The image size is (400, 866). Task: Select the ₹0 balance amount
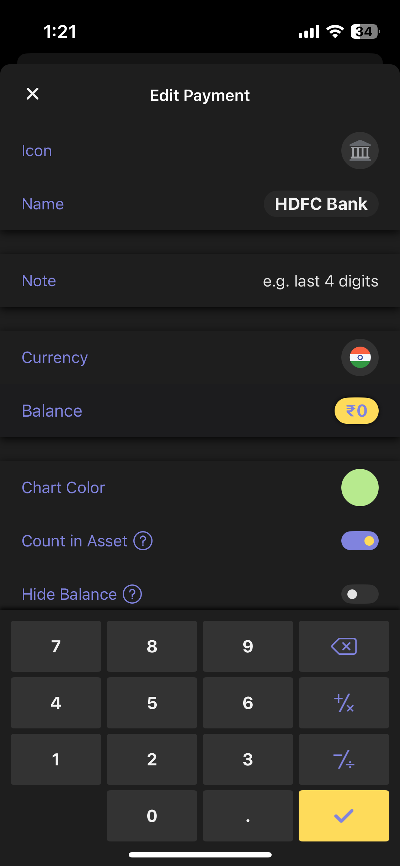tap(356, 411)
